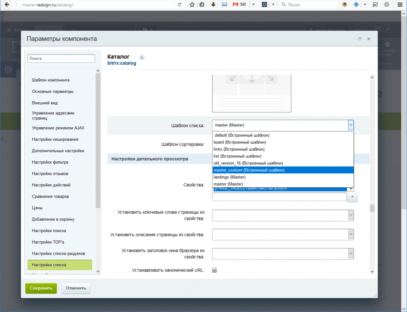This screenshot has height=312, width=407.
Task: Close the Параметры компонента dialog
Action: [368, 39]
